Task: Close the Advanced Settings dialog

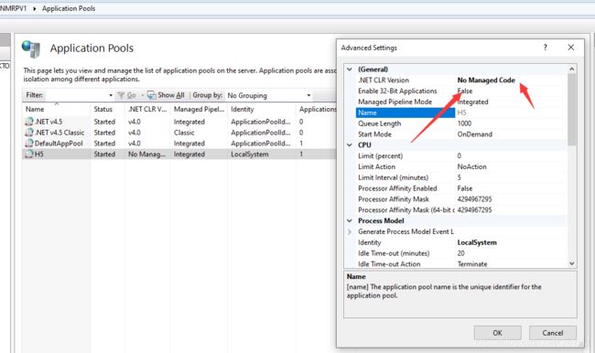Action: point(570,48)
